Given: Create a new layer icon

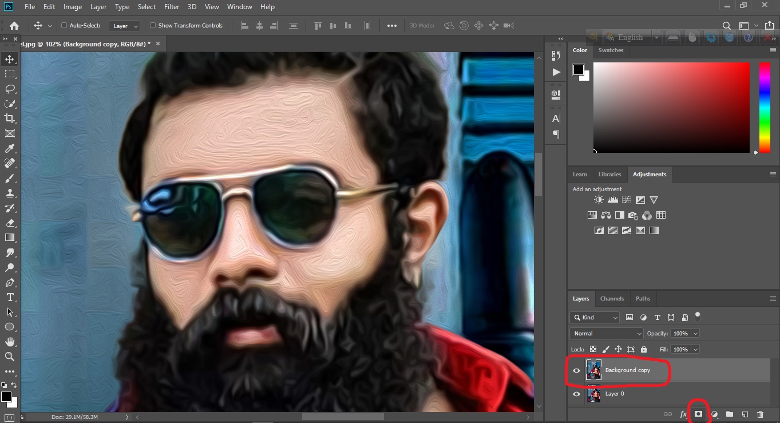Looking at the screenshot, I should pos(745,414).
